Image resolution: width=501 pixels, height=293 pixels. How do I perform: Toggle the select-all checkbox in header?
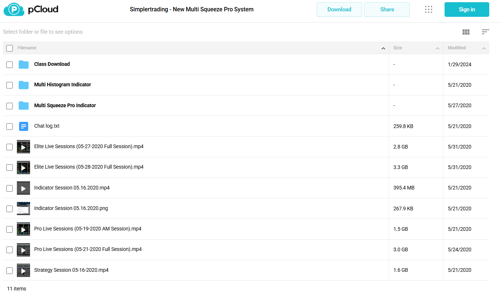pyautogui.click(x=10, y=48)
